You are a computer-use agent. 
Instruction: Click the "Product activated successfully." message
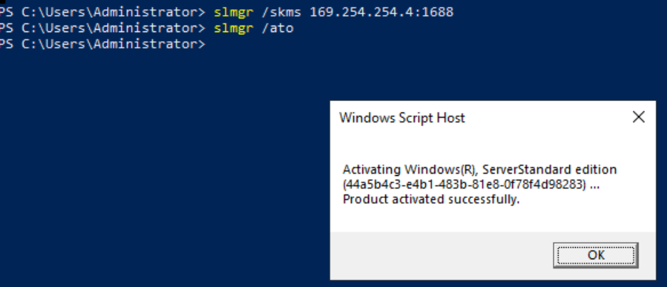tap(431, 199)
